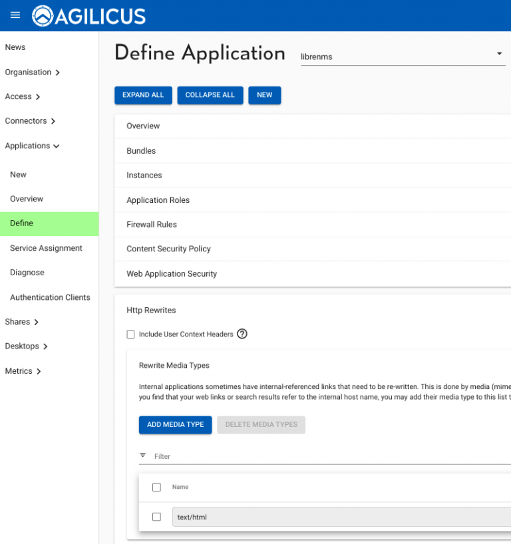511x544 pixels.
Task: Open the hamburger navigation menu
Action: [15, 15]
